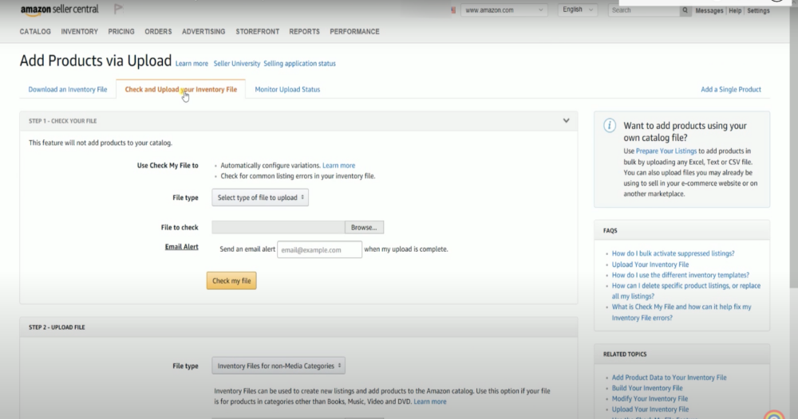The width and height of the screenshot is (798, 419).
Task: Click the Add a Single Product link
Action: 731,89
